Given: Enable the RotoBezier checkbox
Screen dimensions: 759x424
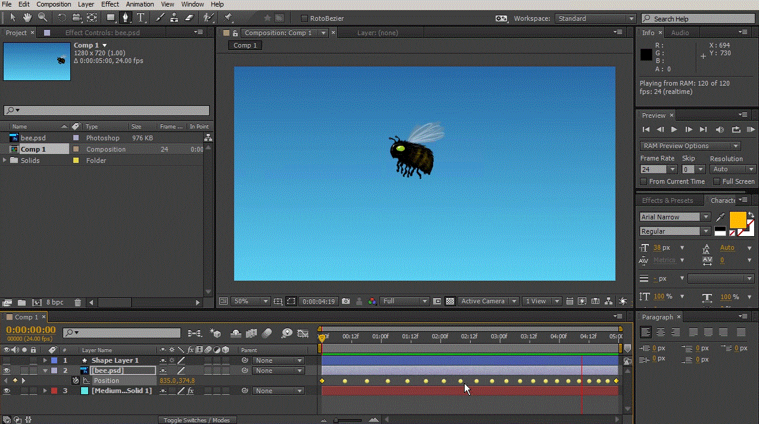Looking at the screenshot, I should point(304,18).
